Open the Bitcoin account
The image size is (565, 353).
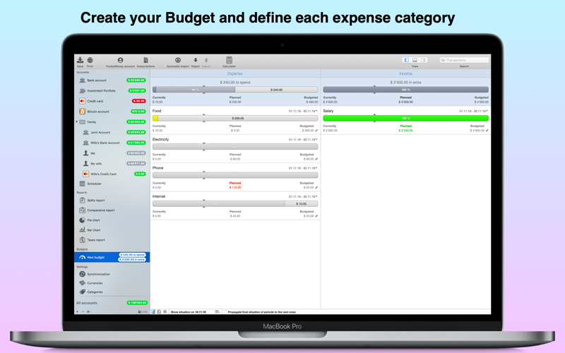(112, 112)
